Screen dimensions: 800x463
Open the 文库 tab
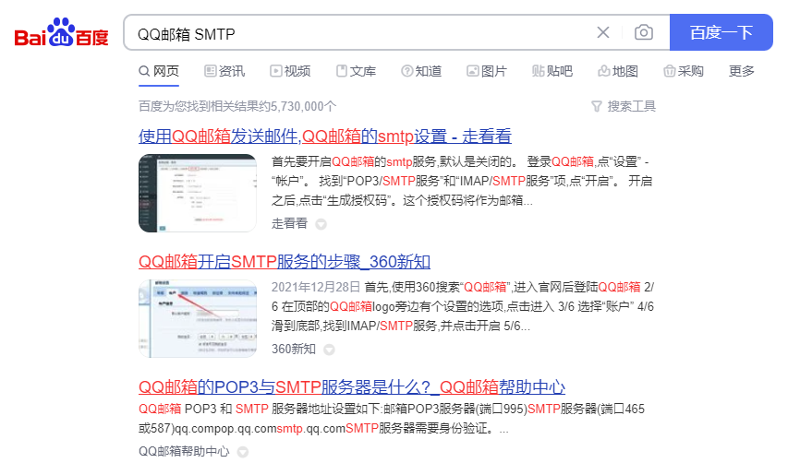tap(357, 71)
